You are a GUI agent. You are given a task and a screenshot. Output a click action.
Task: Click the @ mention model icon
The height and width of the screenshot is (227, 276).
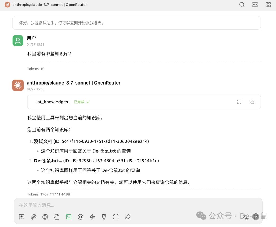coord(80,217)
